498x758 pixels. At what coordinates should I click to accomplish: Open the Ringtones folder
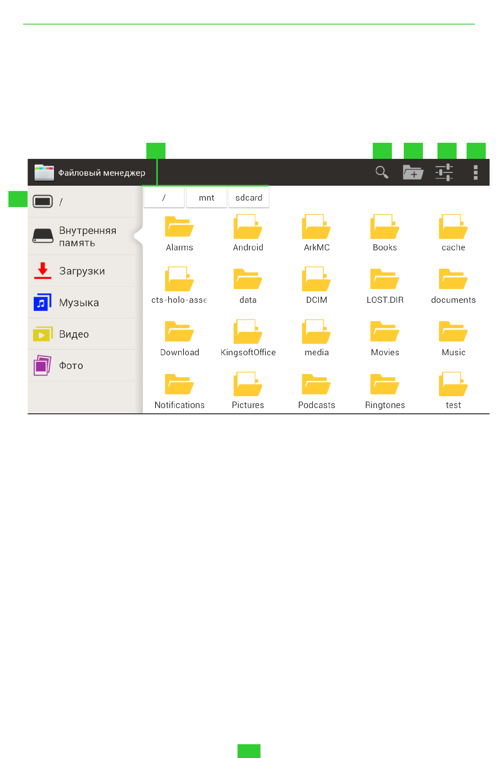pos(385,390)
